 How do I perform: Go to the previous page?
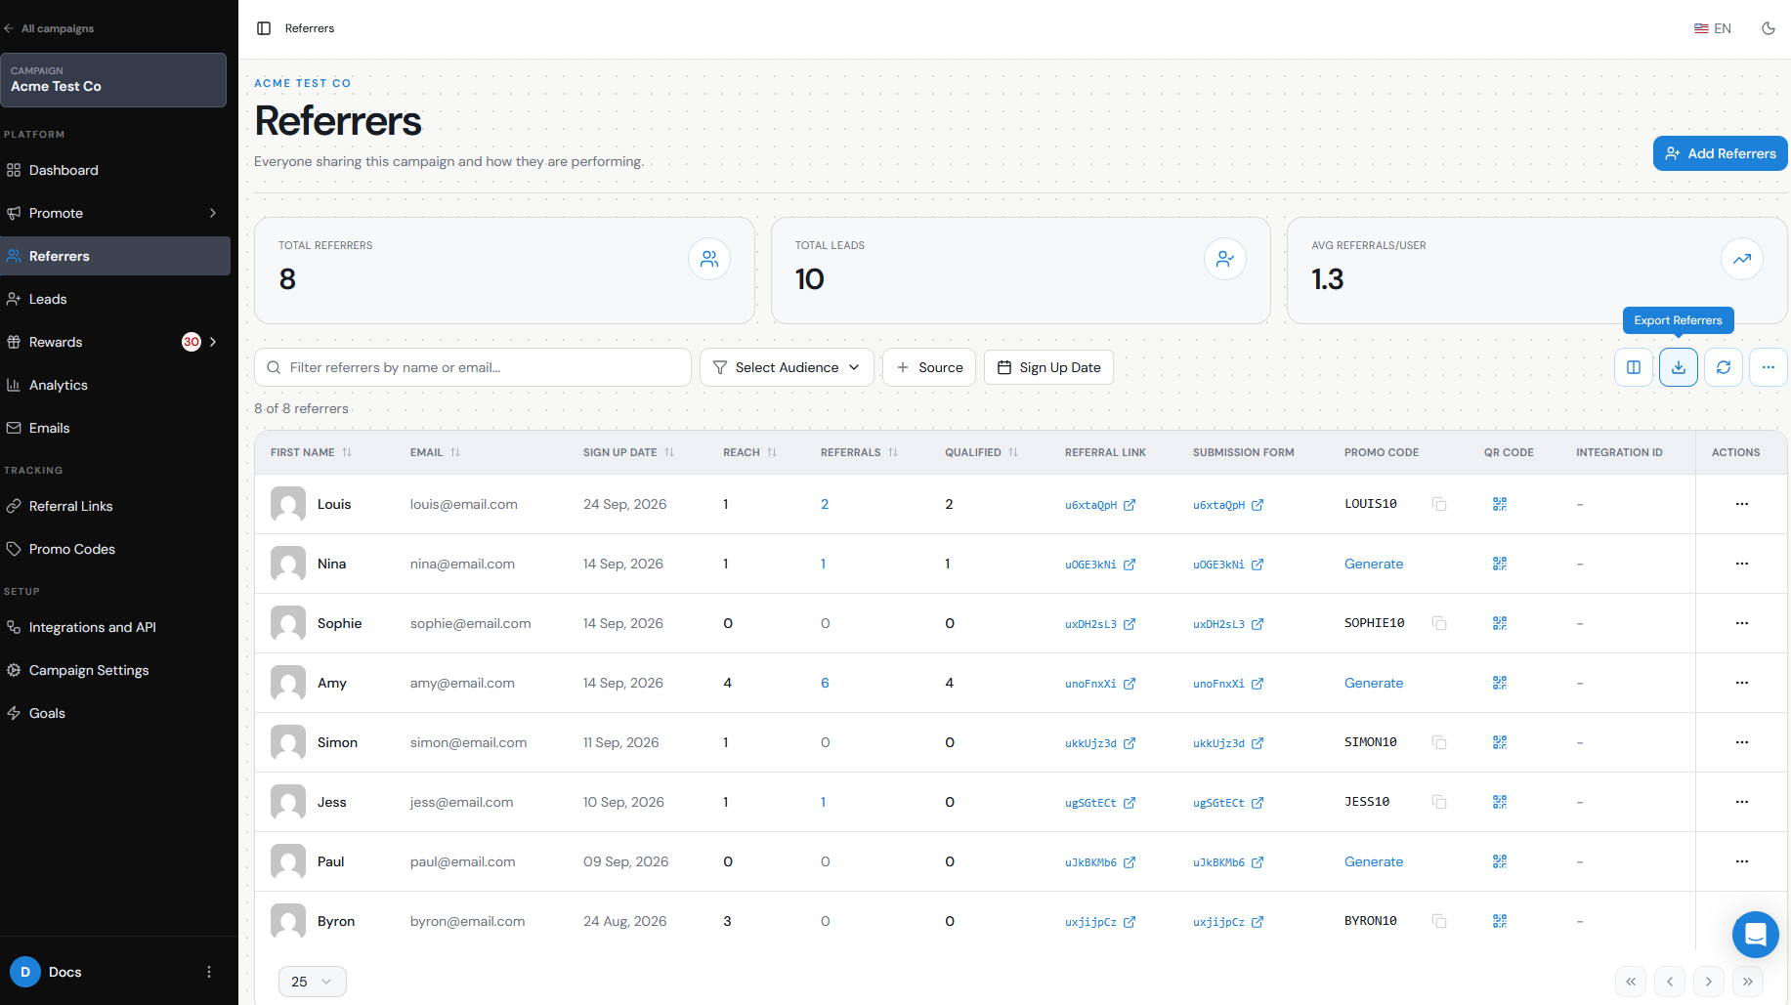click(1670, 982)
